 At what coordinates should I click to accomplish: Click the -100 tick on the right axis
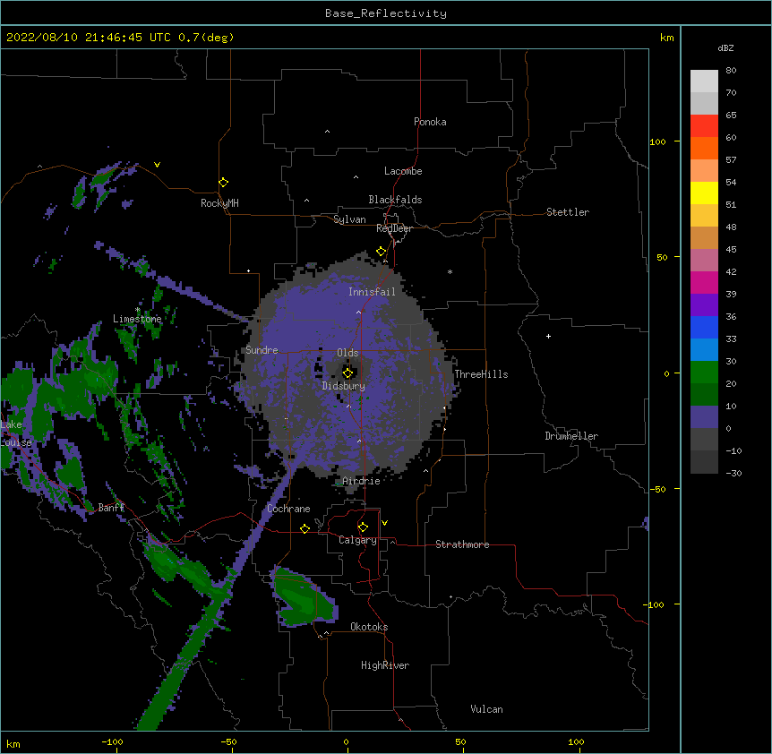coord(654,604)
